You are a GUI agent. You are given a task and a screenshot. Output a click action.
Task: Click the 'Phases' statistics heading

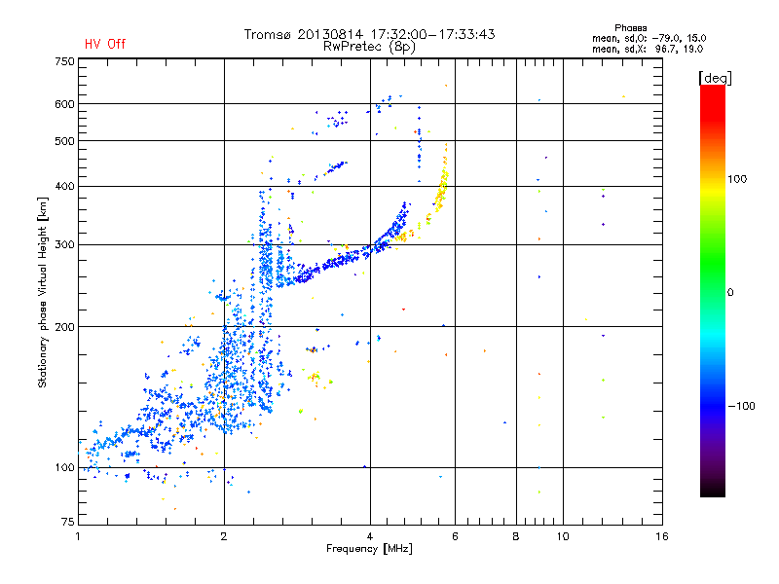[x=630, y=28]
